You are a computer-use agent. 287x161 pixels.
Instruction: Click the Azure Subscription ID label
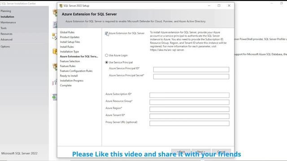(118, 94)
